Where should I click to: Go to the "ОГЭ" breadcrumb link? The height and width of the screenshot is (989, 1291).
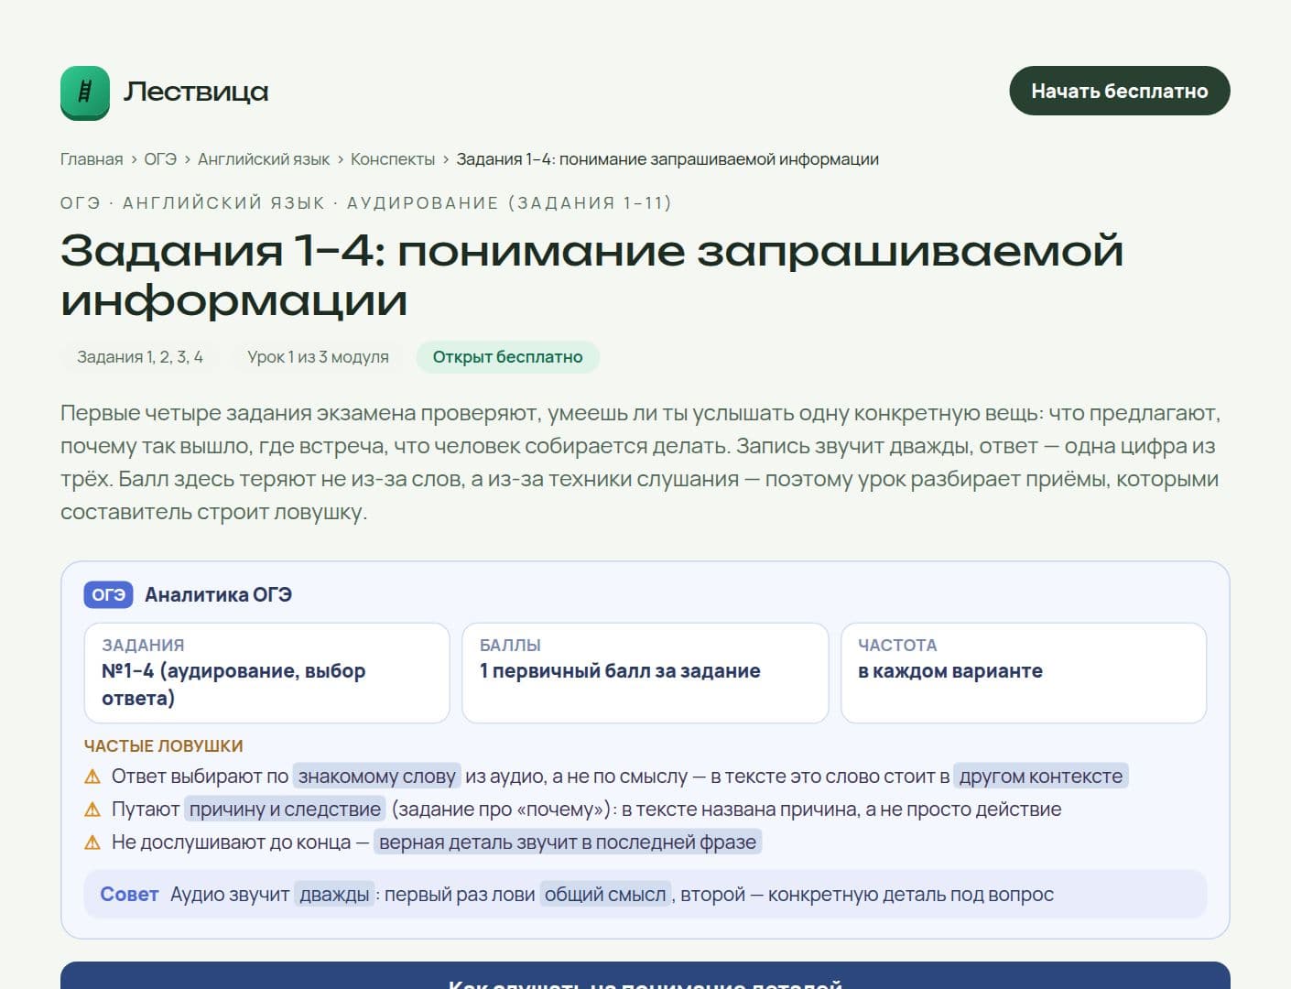coord(160,159)
